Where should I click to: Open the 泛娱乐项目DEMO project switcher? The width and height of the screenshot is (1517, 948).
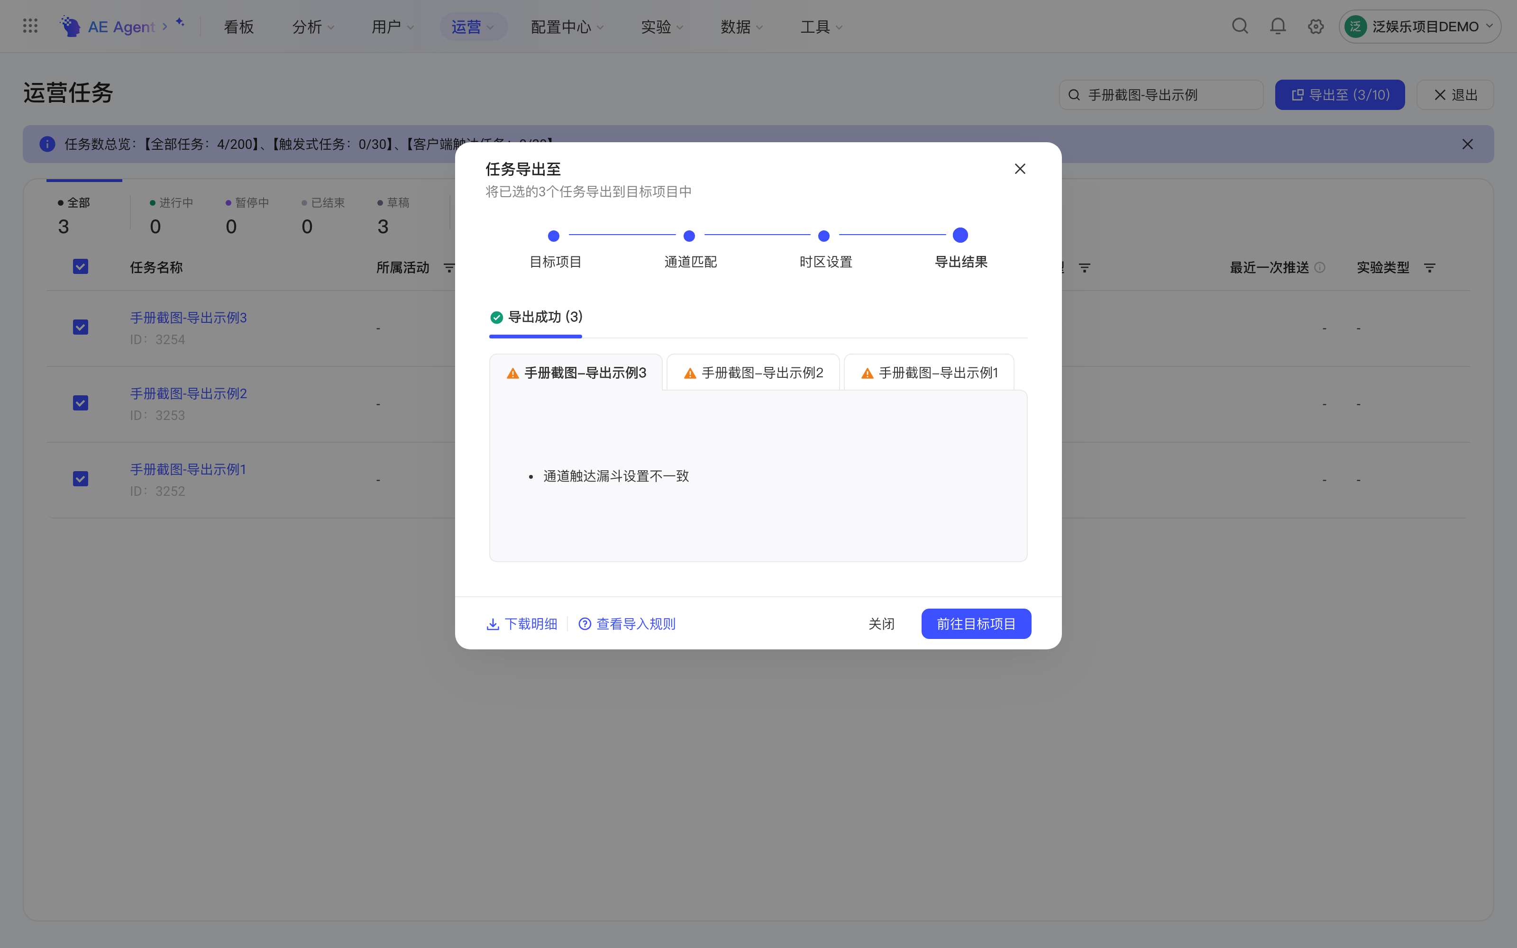click(x=1419, y=27)
